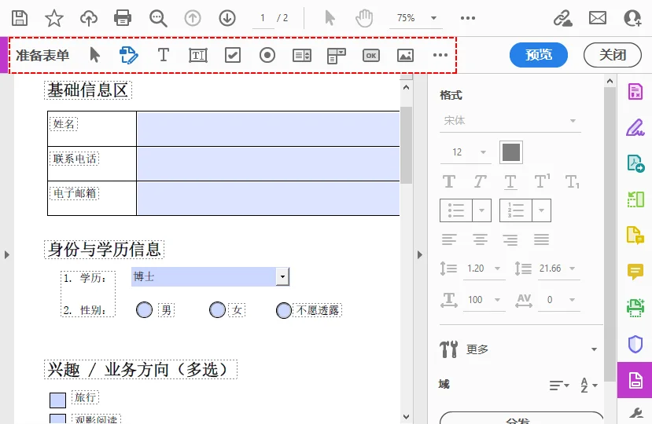The height and width of the screenshot is (424, 652).
Task: Check the 旅行 checkbox
Action: [57, 400]
